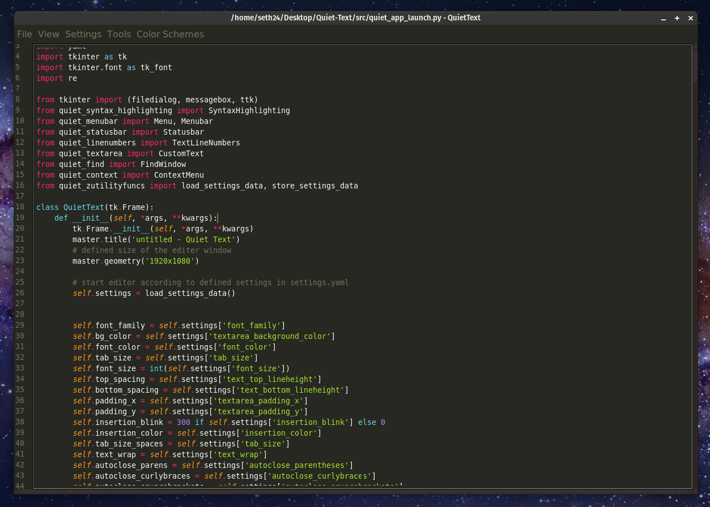The width and height of the screenshot is (710, 507).
Task: Click the 'Statusbar' import name
Action: (183, 132)
